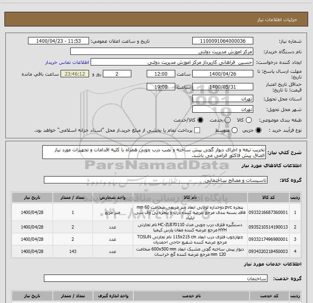Viewport: 313px width, 303px height.
Task: Click product code 0933216687360001
Action: [268, 212]
